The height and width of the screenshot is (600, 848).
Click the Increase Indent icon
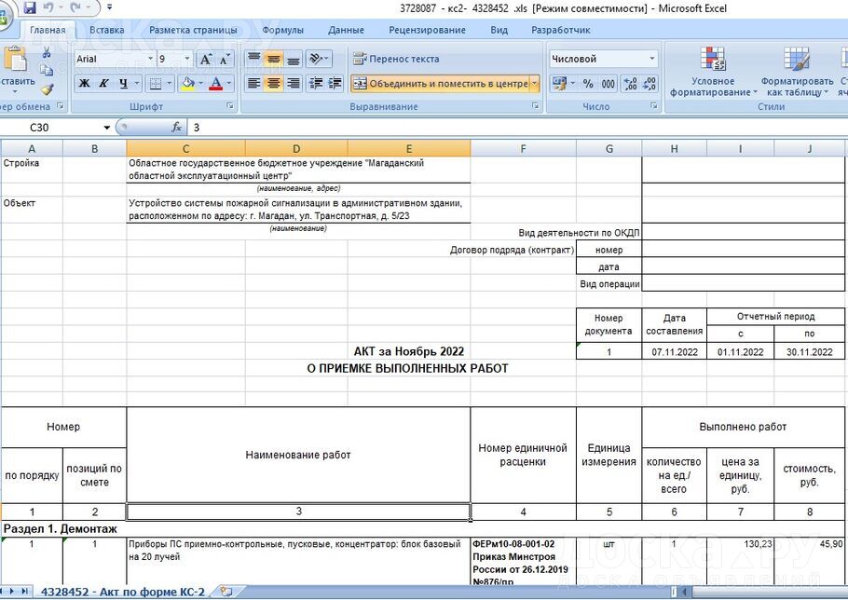(x=334, y=84)
